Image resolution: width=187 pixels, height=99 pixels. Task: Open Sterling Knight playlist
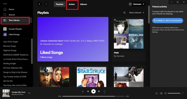pyautogui.click(x=10, y=63)
